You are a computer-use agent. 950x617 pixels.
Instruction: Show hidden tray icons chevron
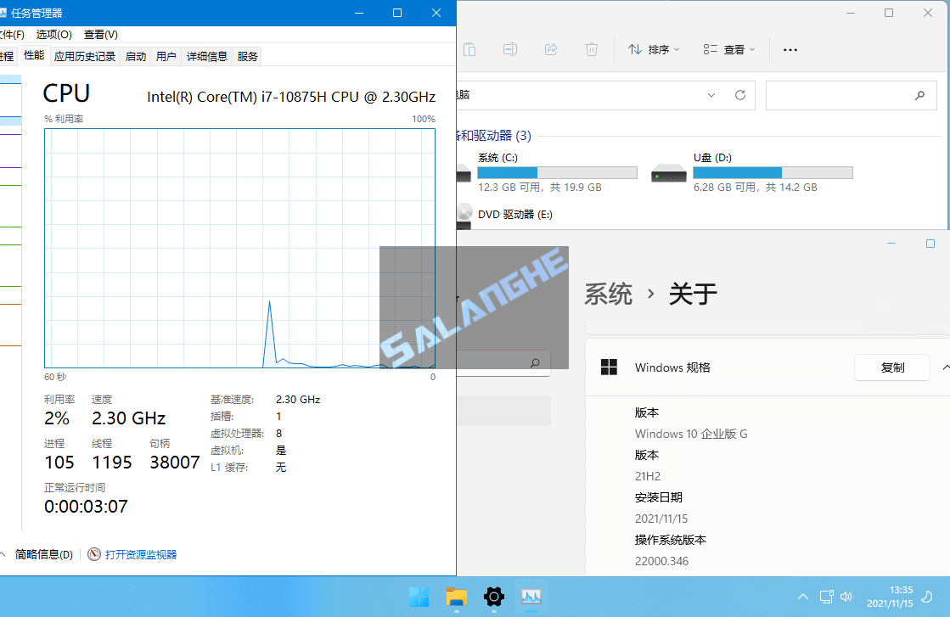[803, 597]
